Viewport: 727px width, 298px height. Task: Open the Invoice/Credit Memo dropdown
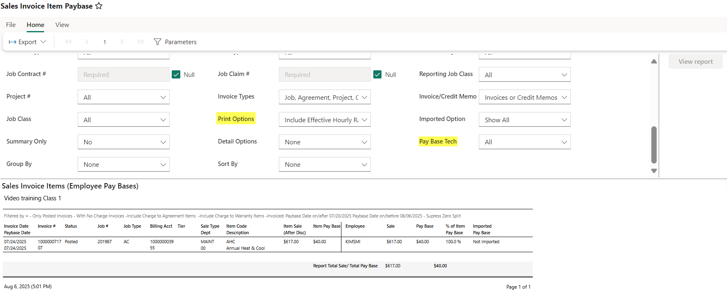[525, 97]
